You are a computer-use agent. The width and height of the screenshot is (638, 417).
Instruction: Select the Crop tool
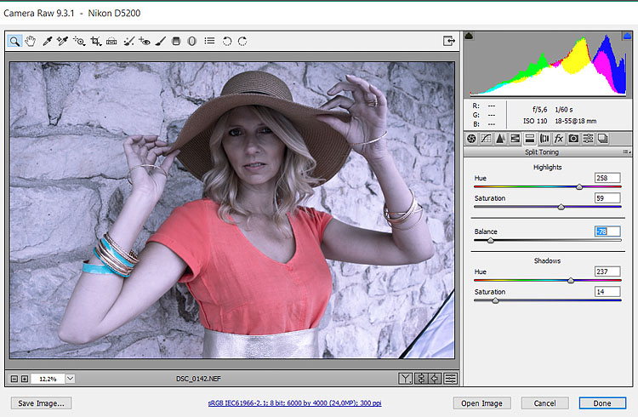(95, 41)
